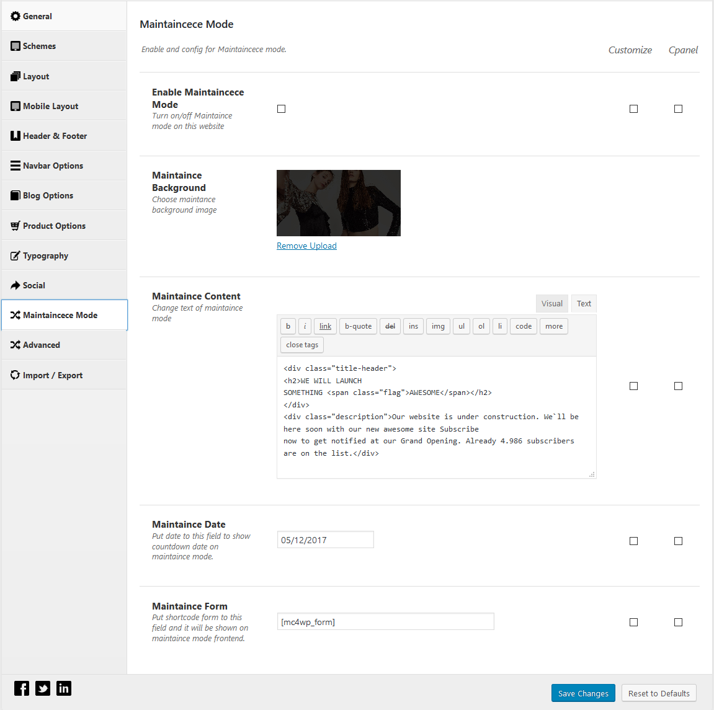Tick Customize checkbox for Maintaince Date
Screen dimensions: 714x710
[633, 541]
